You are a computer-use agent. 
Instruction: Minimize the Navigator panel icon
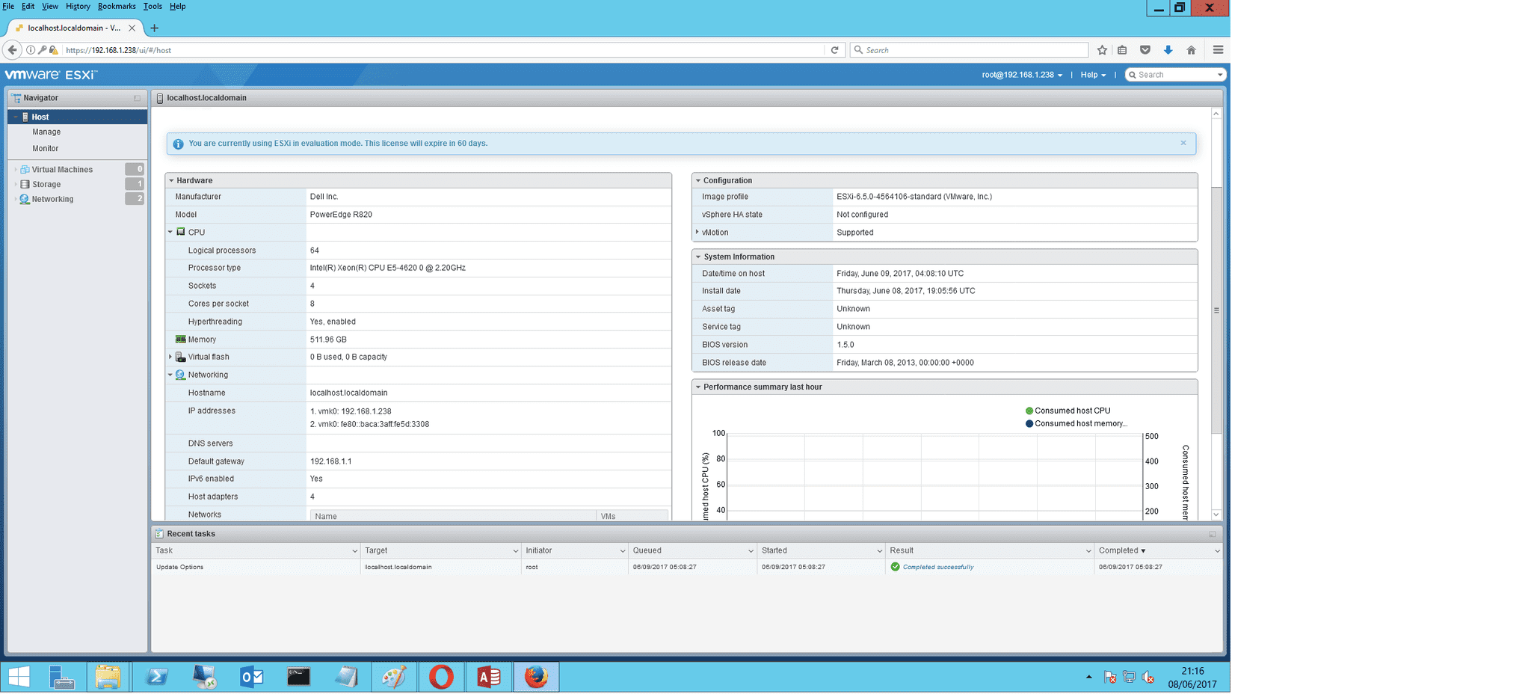pos(137,98)
